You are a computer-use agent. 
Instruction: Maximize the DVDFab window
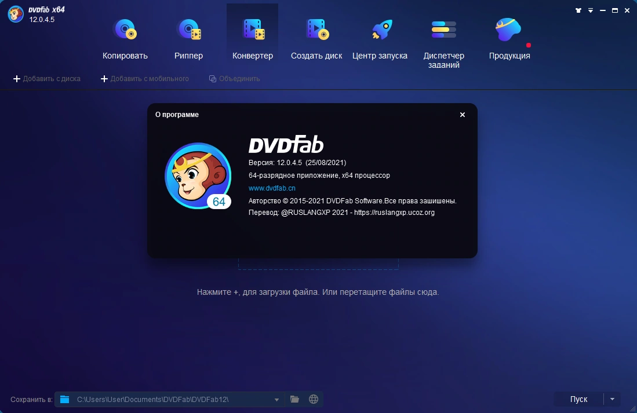coord(614,10)
